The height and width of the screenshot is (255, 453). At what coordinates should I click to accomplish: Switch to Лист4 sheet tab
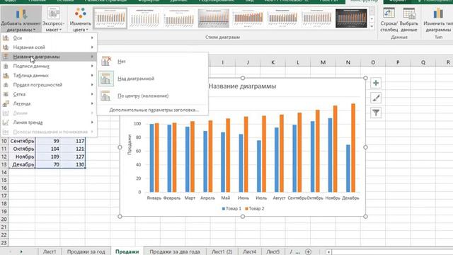point(249,251)
